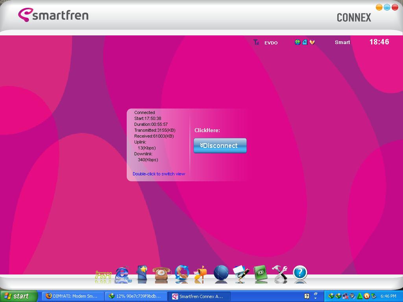
Task: Click the 'Connected' status text
Action: pyautogui.click(x=144, y=112)
